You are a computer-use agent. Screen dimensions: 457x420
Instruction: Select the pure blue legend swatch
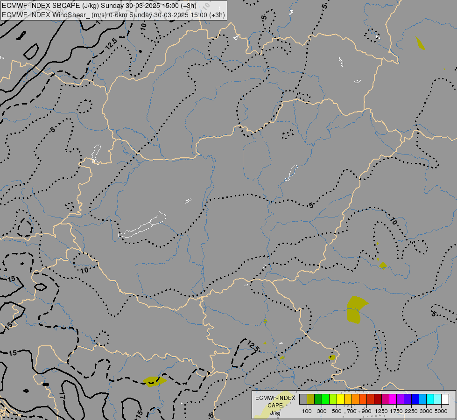[415, 399]
